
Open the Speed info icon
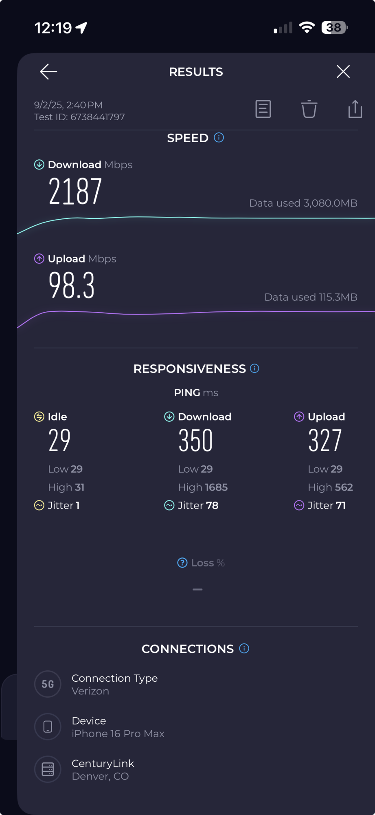click(219, 138)
